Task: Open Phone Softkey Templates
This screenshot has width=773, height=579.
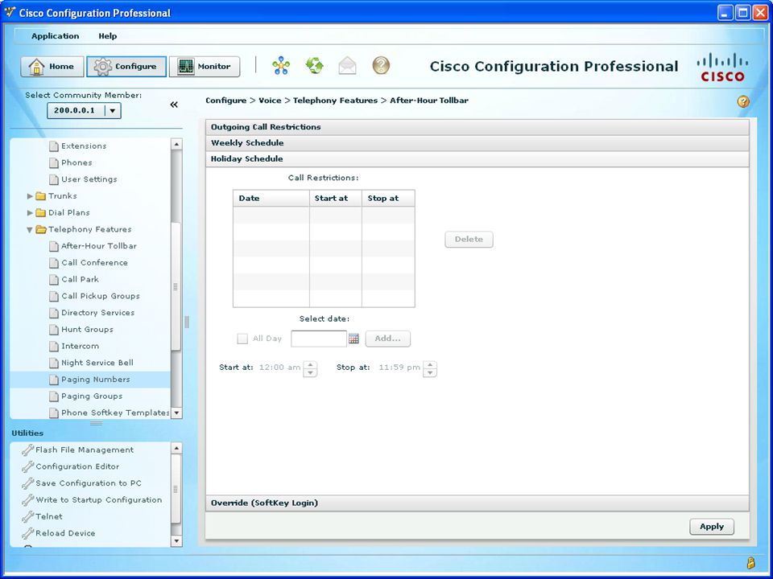Action: pyautogui.click(x=115, y=413)
